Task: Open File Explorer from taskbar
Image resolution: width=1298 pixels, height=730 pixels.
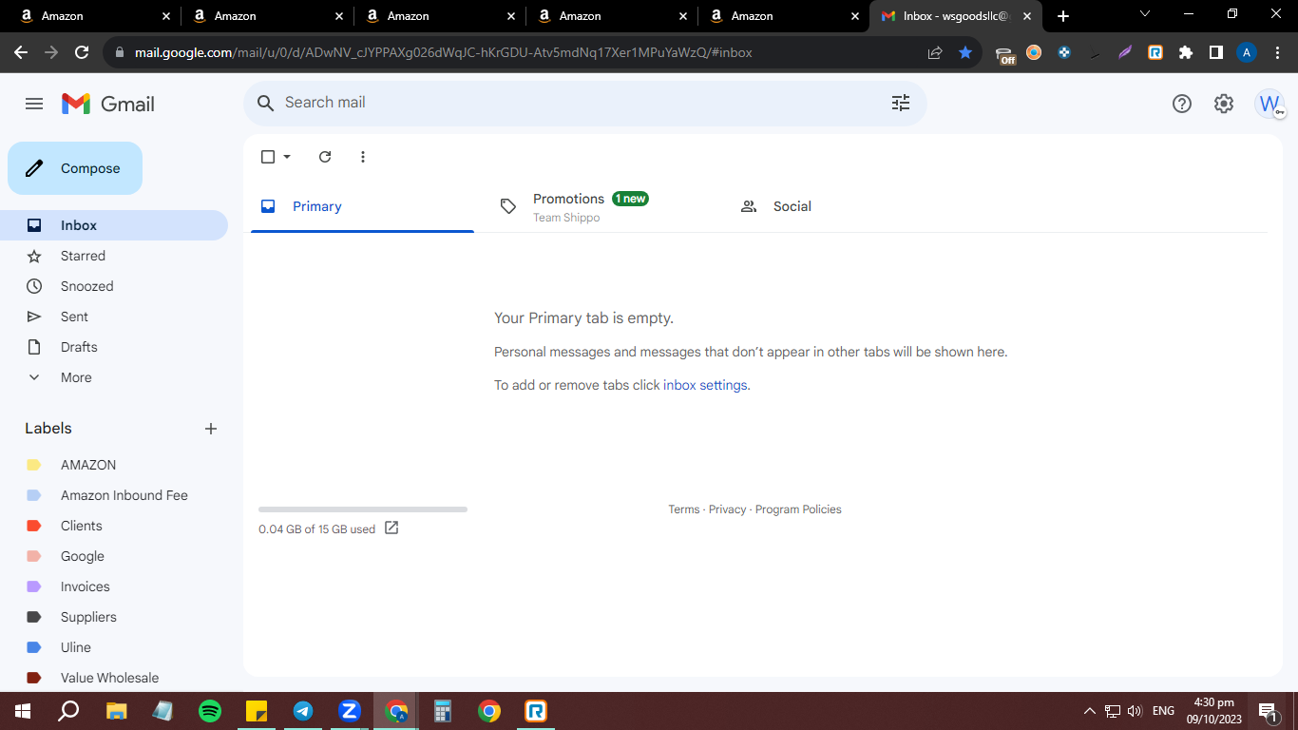Action: click(x=117, y=711)
